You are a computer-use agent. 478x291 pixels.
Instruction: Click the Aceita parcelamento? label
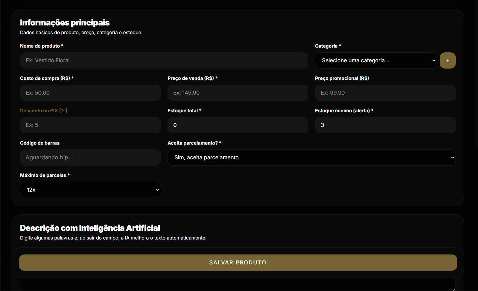coord(193,143)
